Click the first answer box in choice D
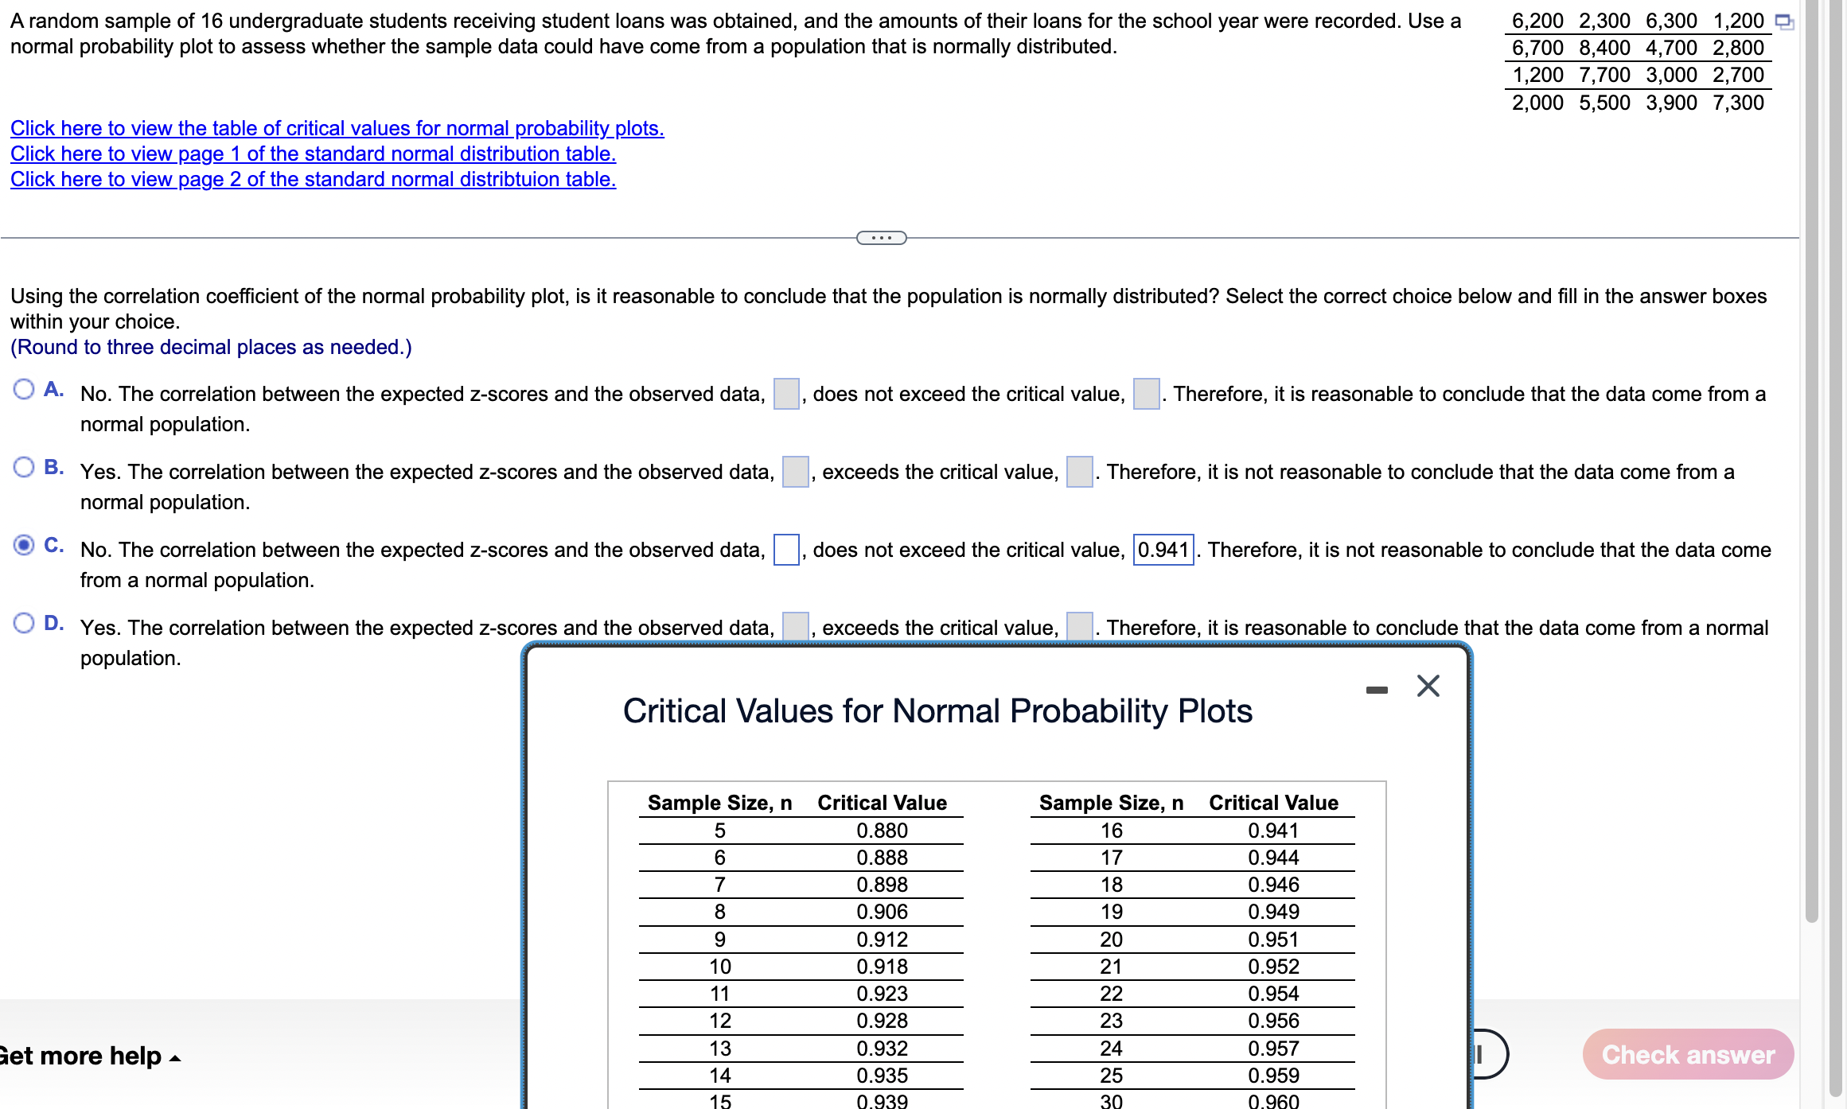This screenshot has height=1109, width=1847. coord(796,626)
